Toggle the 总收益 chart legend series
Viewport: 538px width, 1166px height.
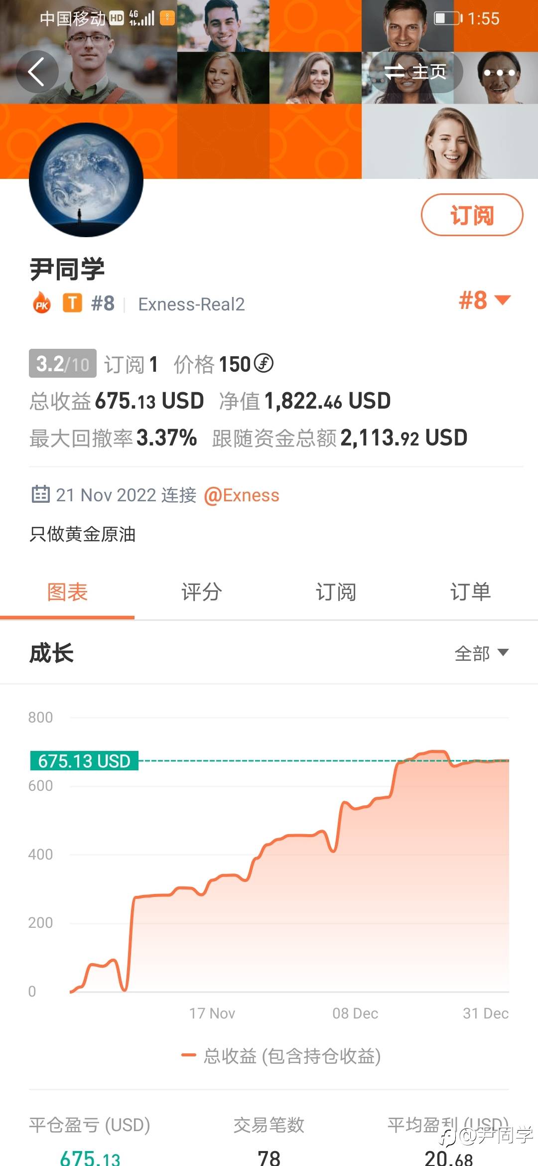pos(281,1056)
